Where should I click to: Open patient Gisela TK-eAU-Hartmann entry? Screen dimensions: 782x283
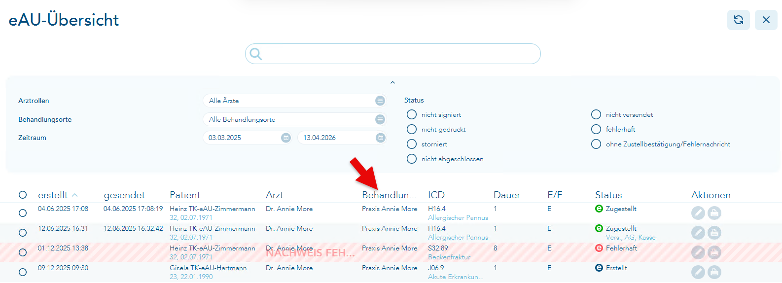click(208, 268)
